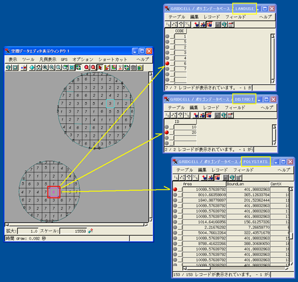Open ヘルプ menu in the DISTRICT window
Viewport: 298px width, 282px height.
coord(267,107)
